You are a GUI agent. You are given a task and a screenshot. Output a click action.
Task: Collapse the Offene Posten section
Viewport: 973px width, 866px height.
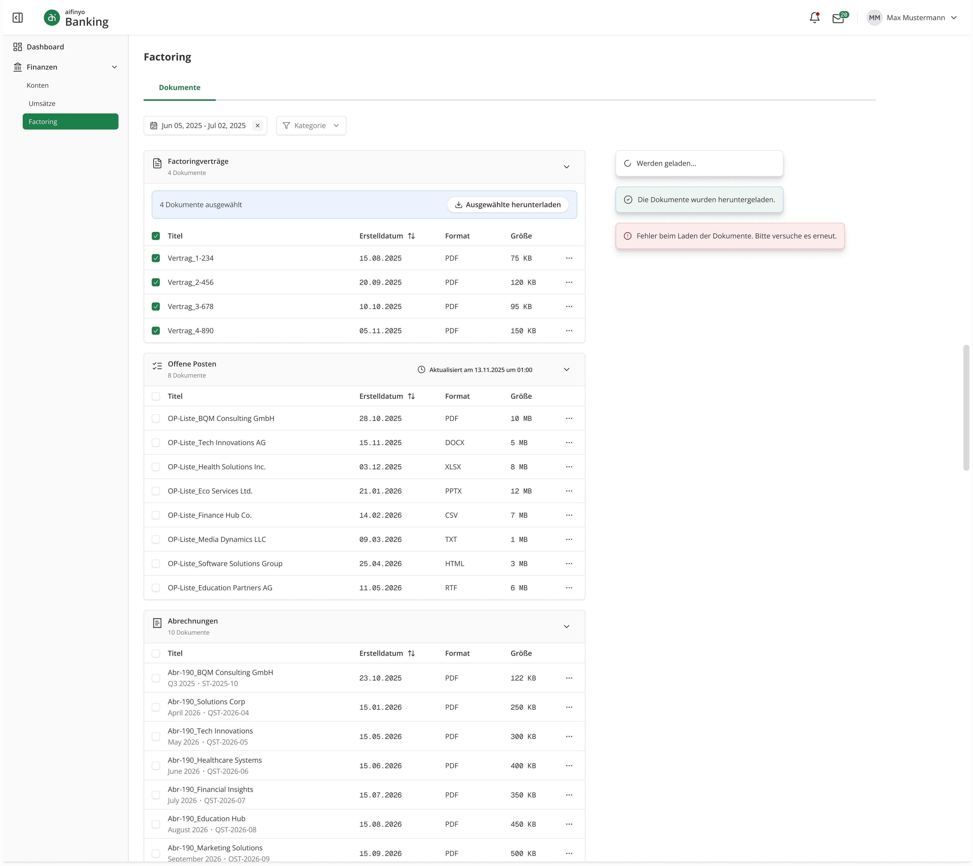pos(566,369)
